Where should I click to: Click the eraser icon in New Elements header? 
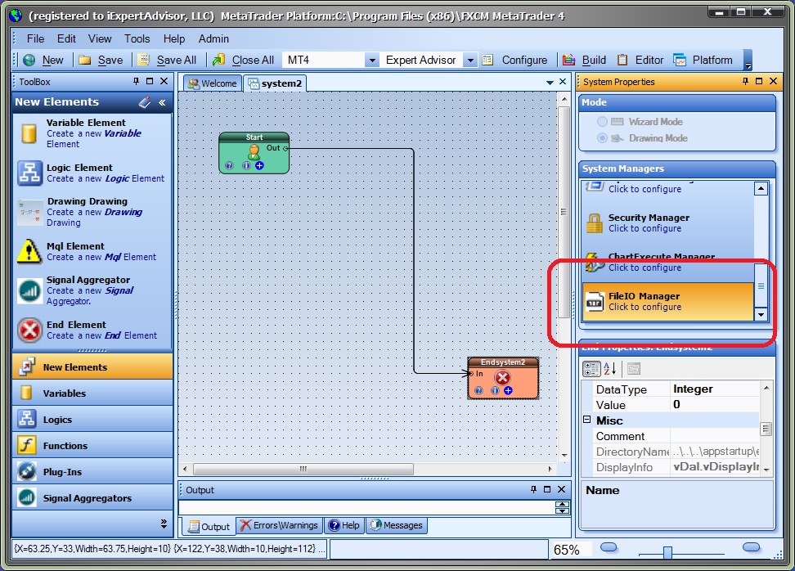click(145, 102)
